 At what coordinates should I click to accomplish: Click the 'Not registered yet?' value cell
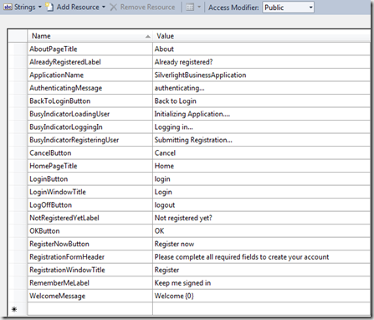[x=261, y=218]
